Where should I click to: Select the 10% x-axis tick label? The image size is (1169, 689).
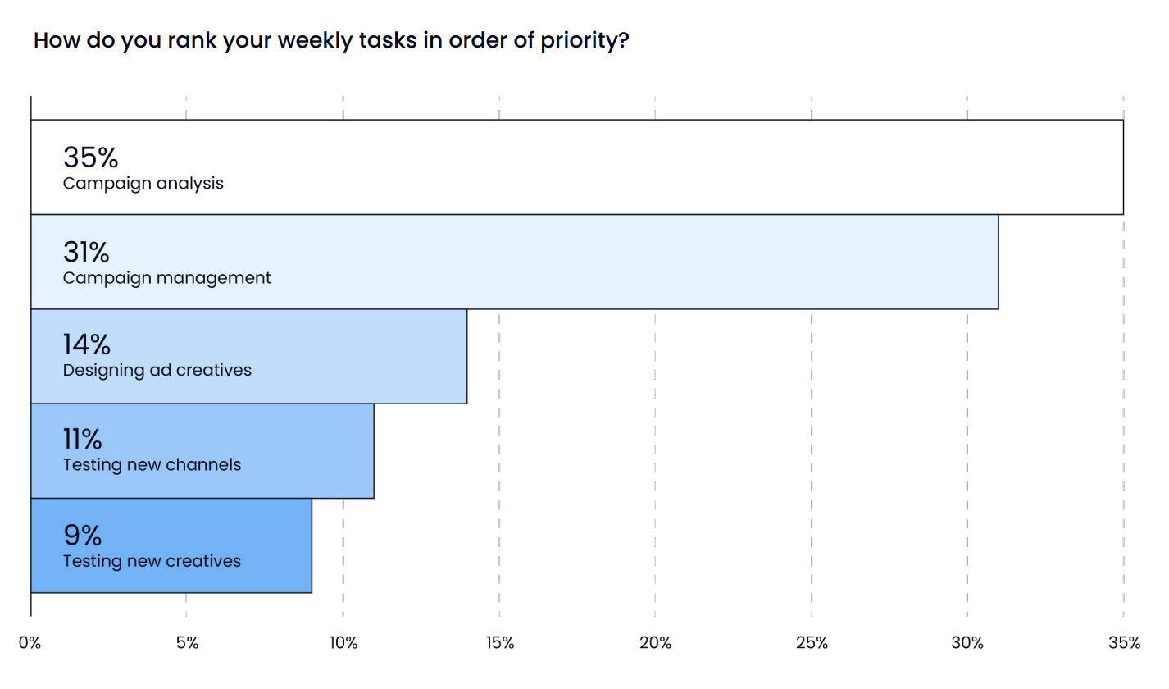[343, 643]
